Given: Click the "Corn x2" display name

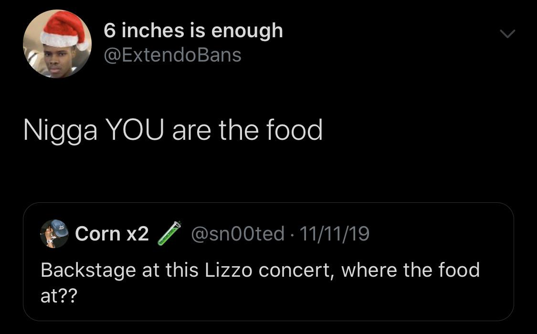Looking at the screenshot, I should (112, 234).
